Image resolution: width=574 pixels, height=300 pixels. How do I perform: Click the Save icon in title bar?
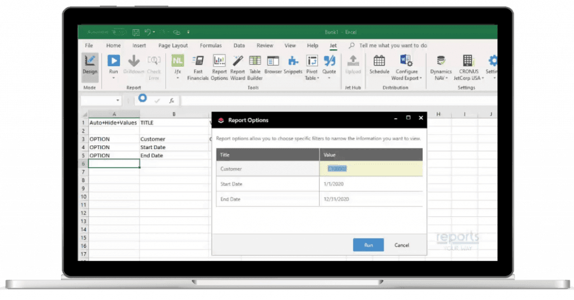(136, 32)
